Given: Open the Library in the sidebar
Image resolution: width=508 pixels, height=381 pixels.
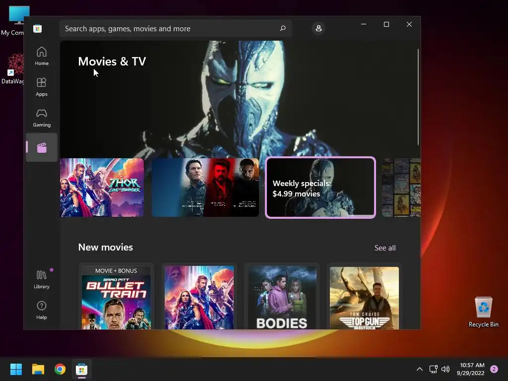Looking at the screenshot, I should [x=42, y=279].
